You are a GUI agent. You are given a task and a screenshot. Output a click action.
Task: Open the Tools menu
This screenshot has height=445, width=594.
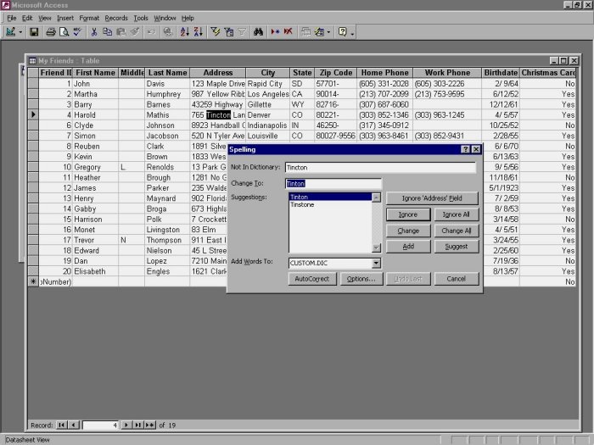[x=141, y=18]
